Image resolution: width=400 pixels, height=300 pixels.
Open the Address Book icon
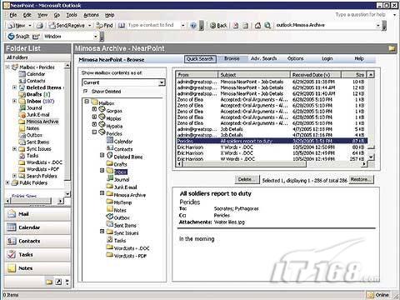tap(122, 26)
